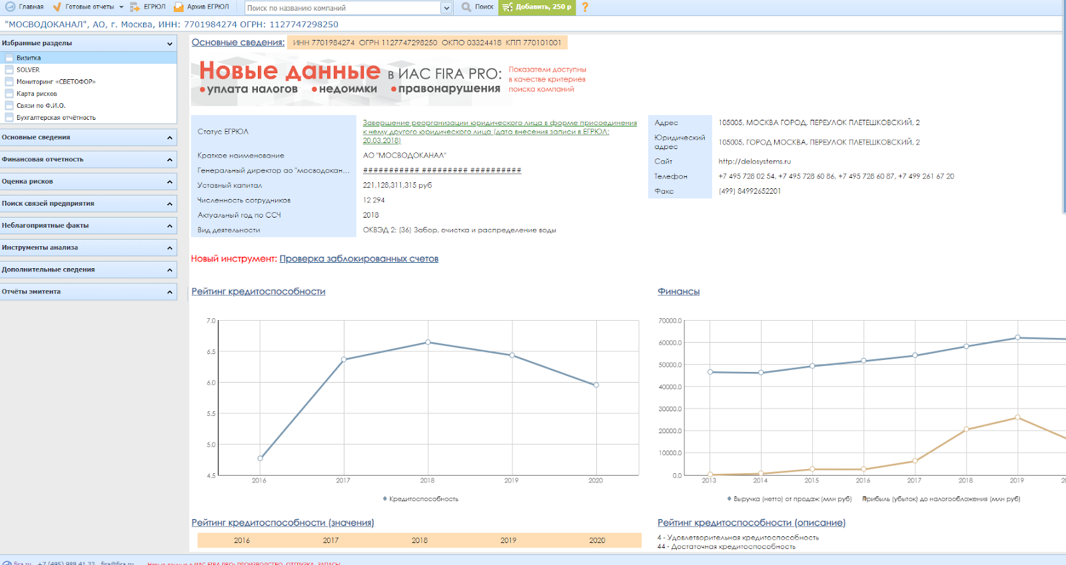Screen dimensions: 1066x565
Task: Click the Новые данные ИАС FIRA PRO banner
Action: [390, 80]
